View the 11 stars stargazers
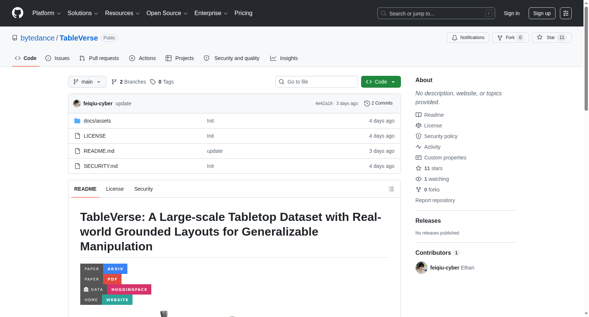589x317 pixels. (429, 168)
